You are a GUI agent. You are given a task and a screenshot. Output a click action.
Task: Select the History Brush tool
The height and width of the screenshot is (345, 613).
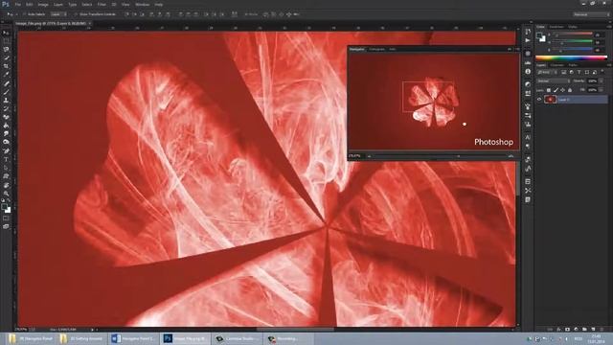pos(6,108)
